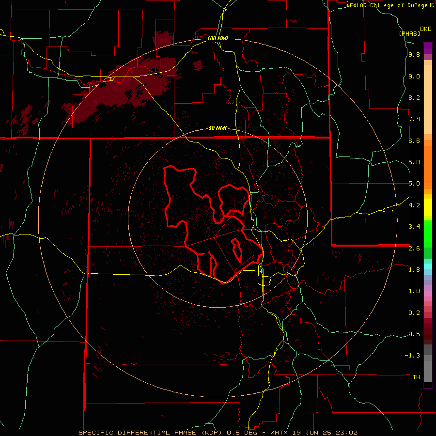Click the 7.4 scale value
The width and height of the screenshot is (436, 436).
pyautogui.click(x=414, y=119)
